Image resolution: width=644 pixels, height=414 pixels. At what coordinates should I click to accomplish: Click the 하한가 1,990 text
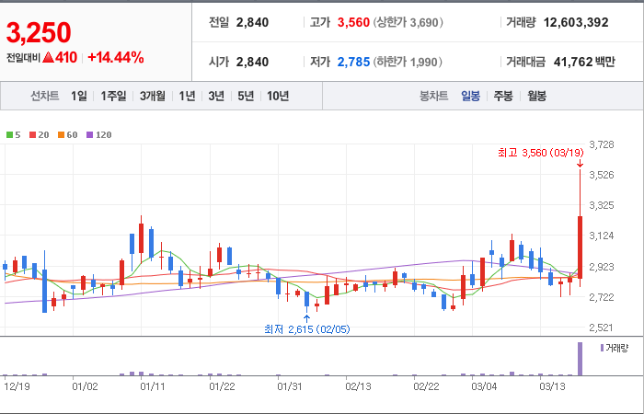click(x=408, y=62)
